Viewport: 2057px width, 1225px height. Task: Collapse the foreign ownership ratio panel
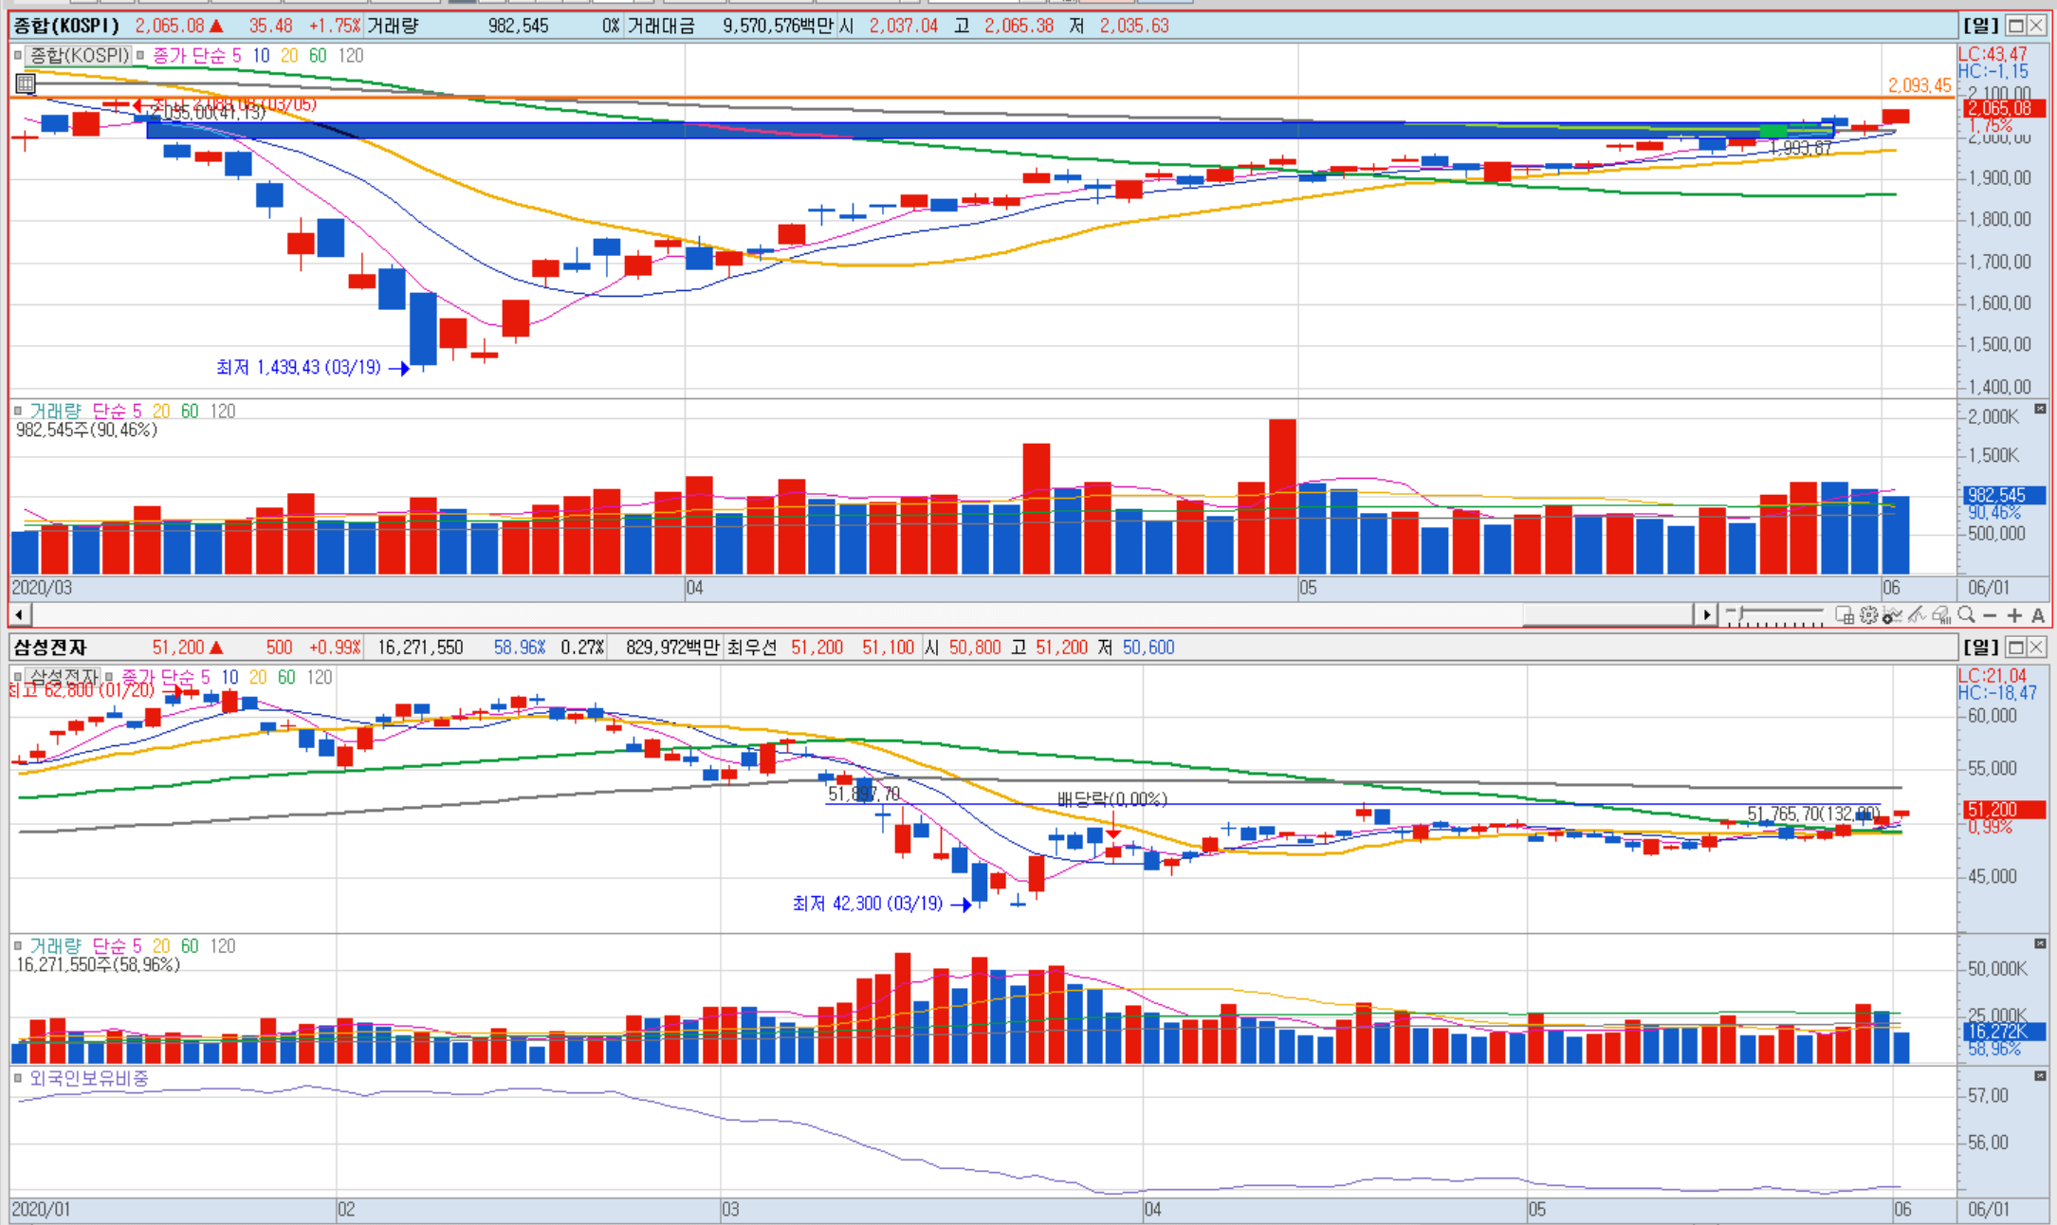coord(2040,1076)
